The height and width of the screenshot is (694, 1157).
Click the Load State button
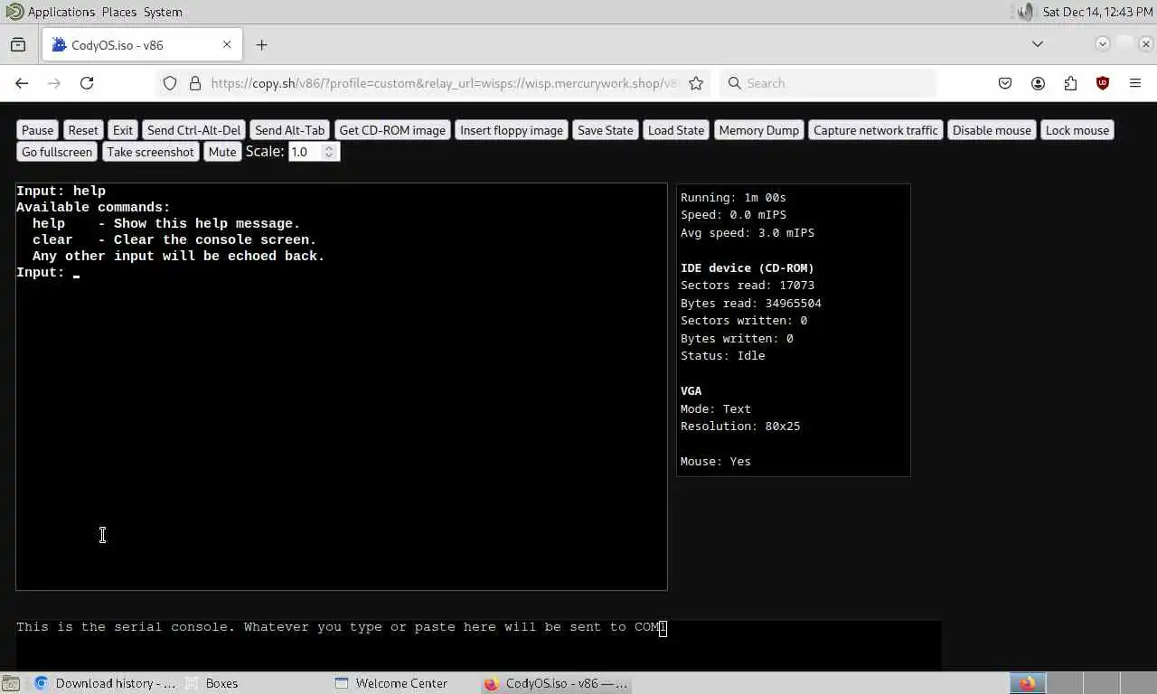(676, 130)
